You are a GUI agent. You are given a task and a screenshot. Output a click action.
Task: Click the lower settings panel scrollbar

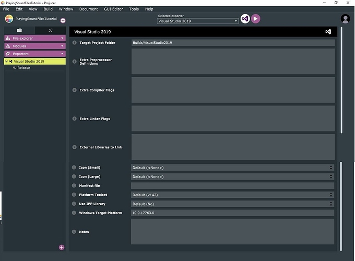coord(341,206)
